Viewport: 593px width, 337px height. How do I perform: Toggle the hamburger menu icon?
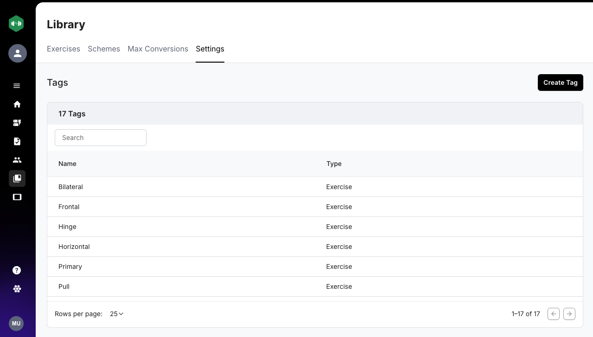coord(17,86)
